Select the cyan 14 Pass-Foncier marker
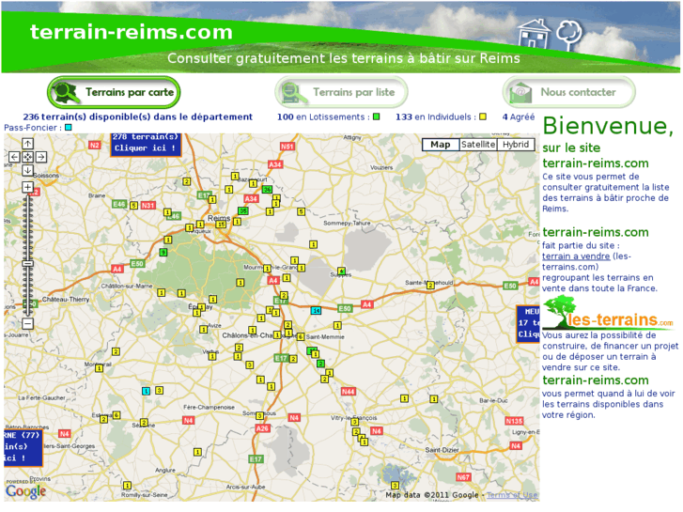683x512 pixels. (x=317, y=311)
